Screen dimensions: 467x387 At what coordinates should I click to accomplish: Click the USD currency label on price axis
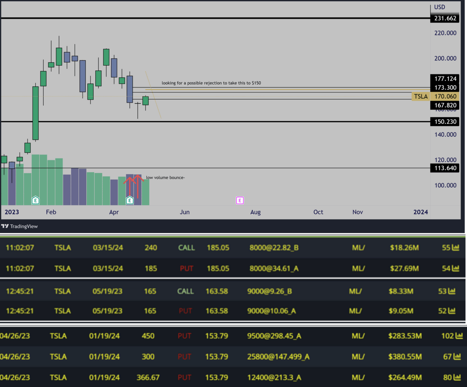(440, 7)
